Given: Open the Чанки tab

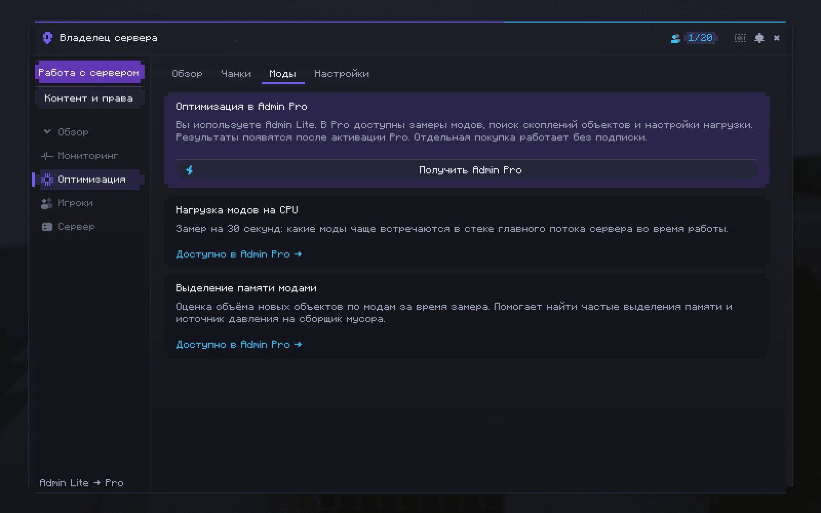Looking at the screenshot, I should pyautogui.click(x=236, y=73).
